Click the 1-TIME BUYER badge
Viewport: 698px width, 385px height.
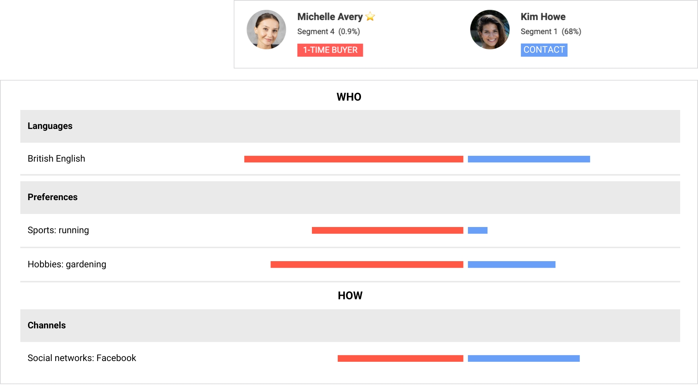coord(330,50)
